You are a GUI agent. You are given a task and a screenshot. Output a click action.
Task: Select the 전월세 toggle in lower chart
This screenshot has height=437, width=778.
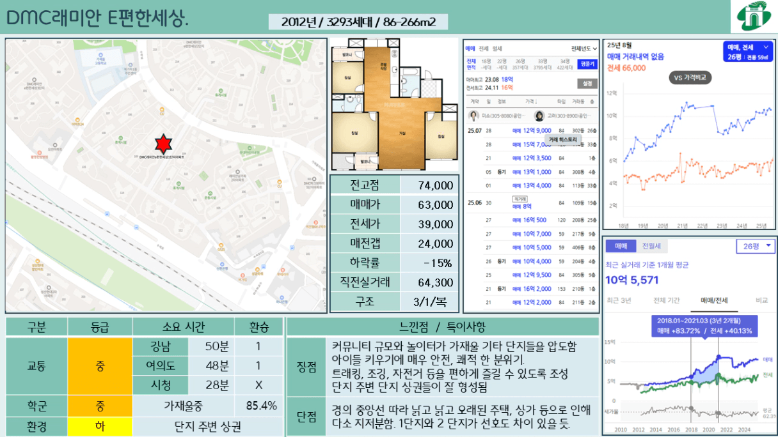(x=651, y=246)
